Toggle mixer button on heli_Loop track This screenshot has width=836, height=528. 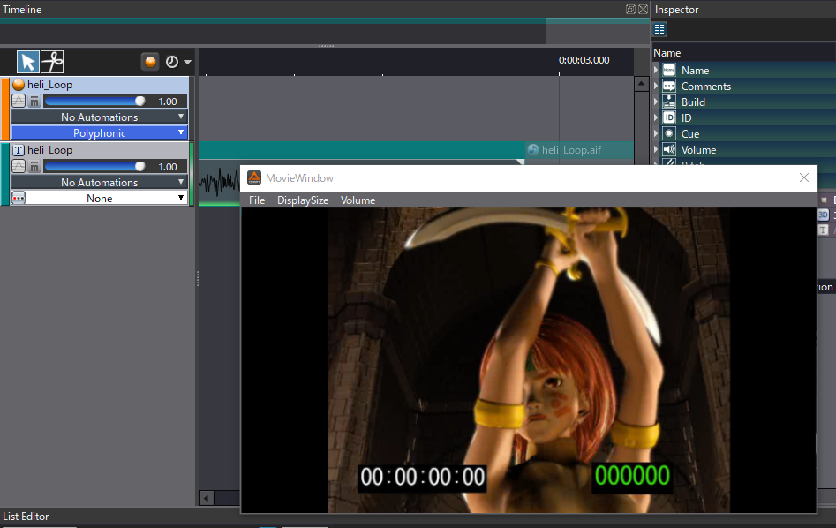(34, 166)
